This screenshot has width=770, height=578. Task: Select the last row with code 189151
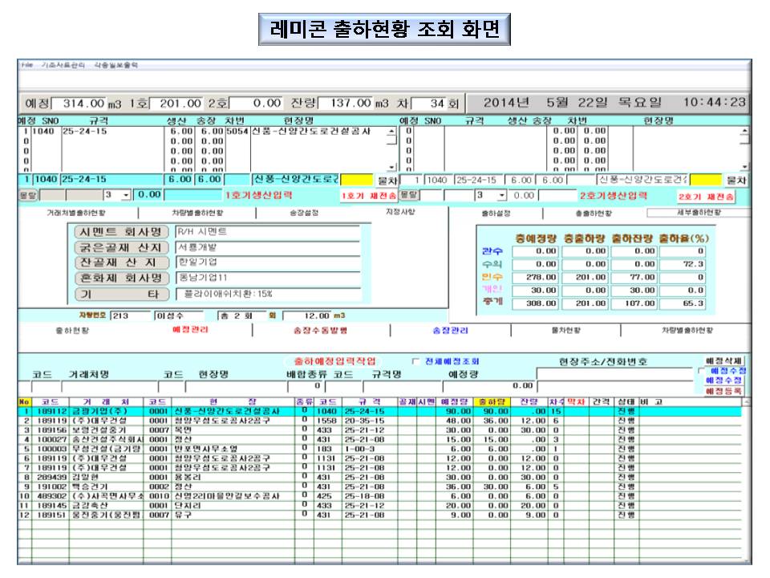[379, 515]
